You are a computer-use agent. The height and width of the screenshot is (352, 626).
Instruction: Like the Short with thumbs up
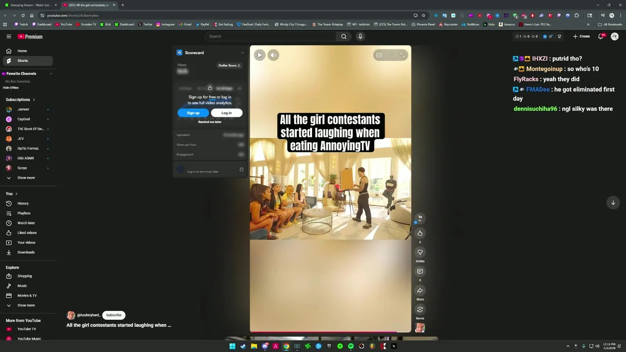420,233
